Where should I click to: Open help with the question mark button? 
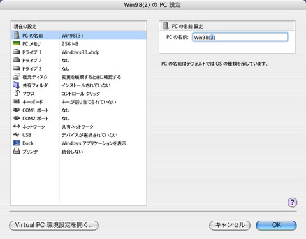(292, 203)
